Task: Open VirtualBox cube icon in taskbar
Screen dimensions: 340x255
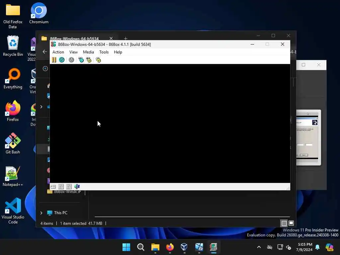Action: pyautogui.click(x=184, y=247)
